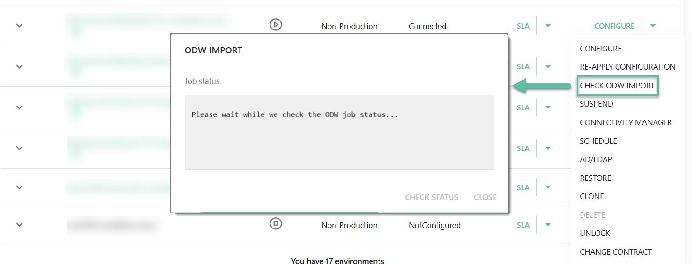The image size is (692, 264).
Task: Open CONNECTIVITY MANAGER from the menu
Action: (x=626, y=122)
